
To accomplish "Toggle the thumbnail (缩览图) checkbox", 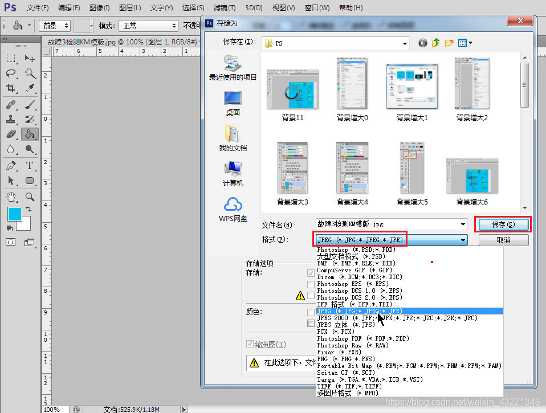I will (250, 344).
